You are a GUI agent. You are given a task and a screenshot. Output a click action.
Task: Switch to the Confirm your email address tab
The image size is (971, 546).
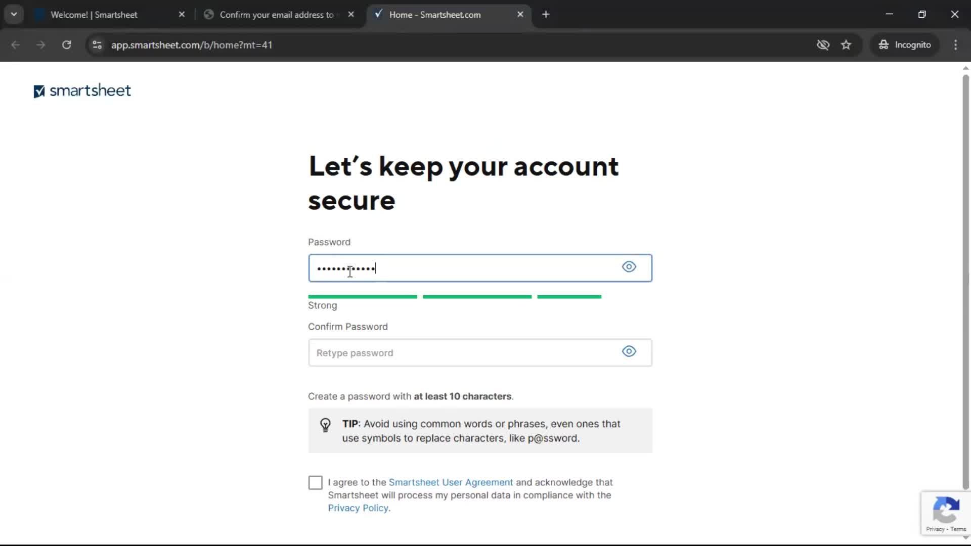tap(276, 15)
